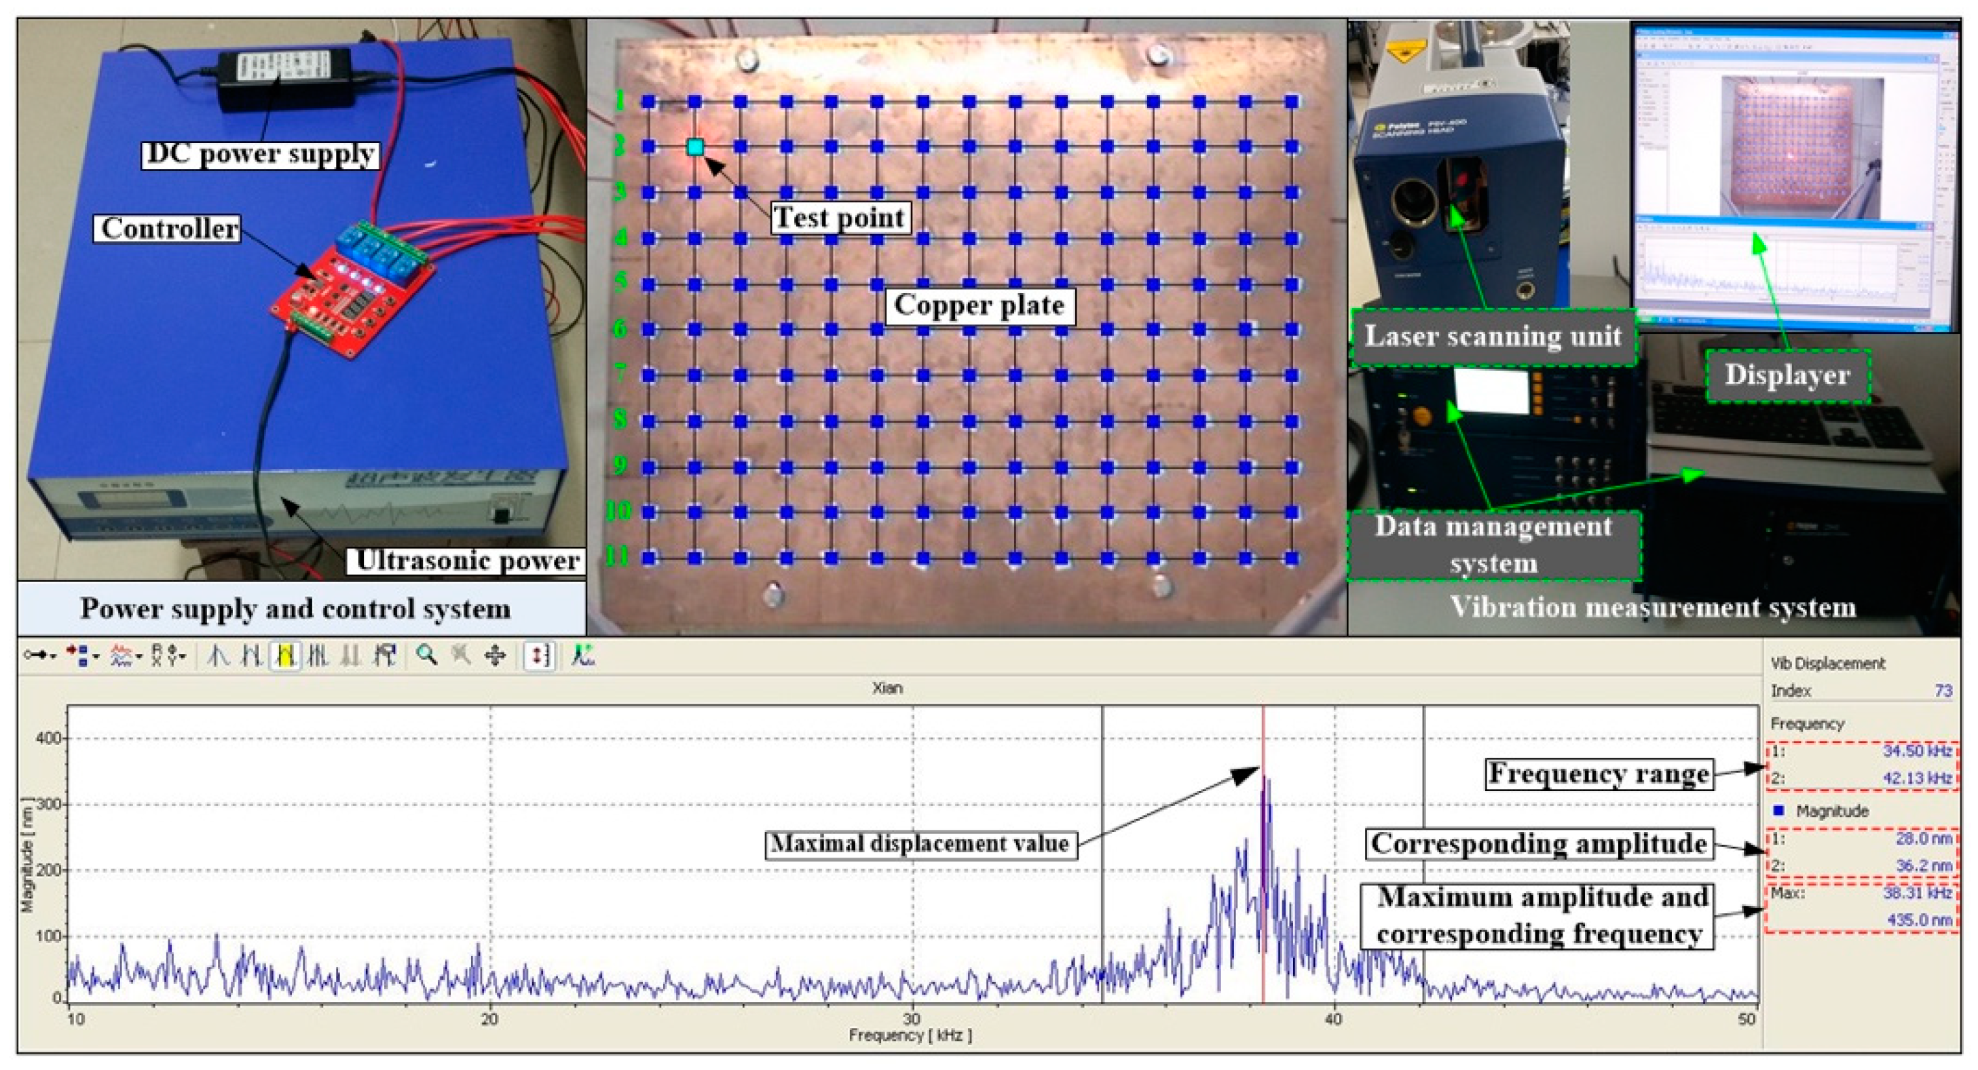This screenshot has width=1978, height=1070.
Task: Select the cyan test point on copper plate
Action: 695,147
